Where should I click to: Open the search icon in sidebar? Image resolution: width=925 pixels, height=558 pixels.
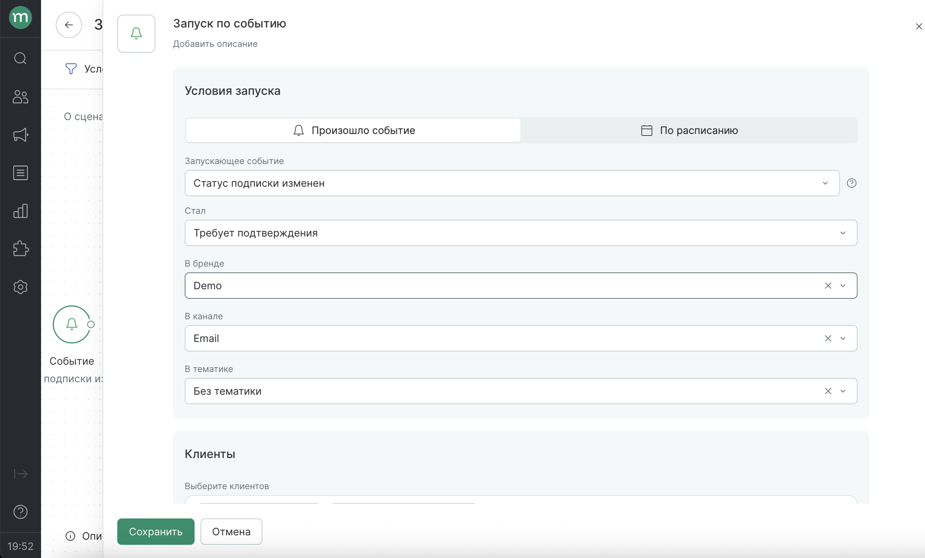pyautogui.click(x=20, y=59)
